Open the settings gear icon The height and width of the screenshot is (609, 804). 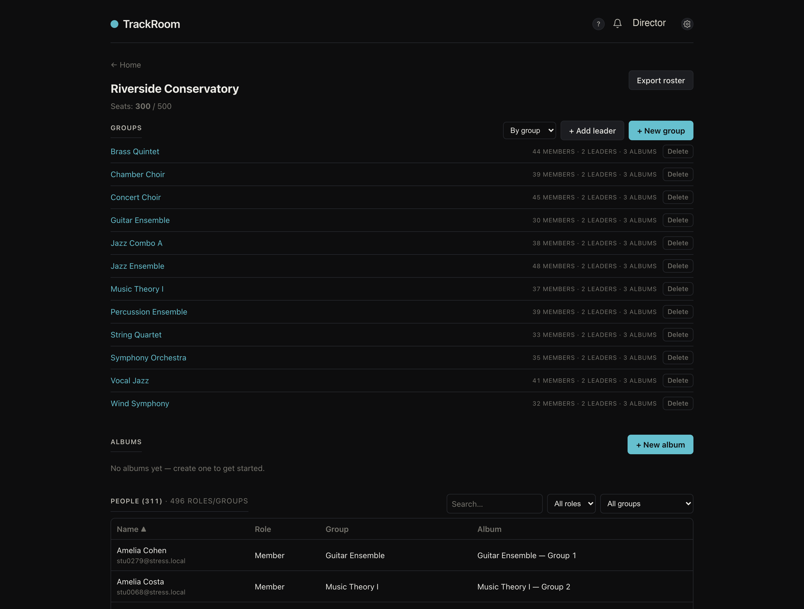click(x=686, y=24)
